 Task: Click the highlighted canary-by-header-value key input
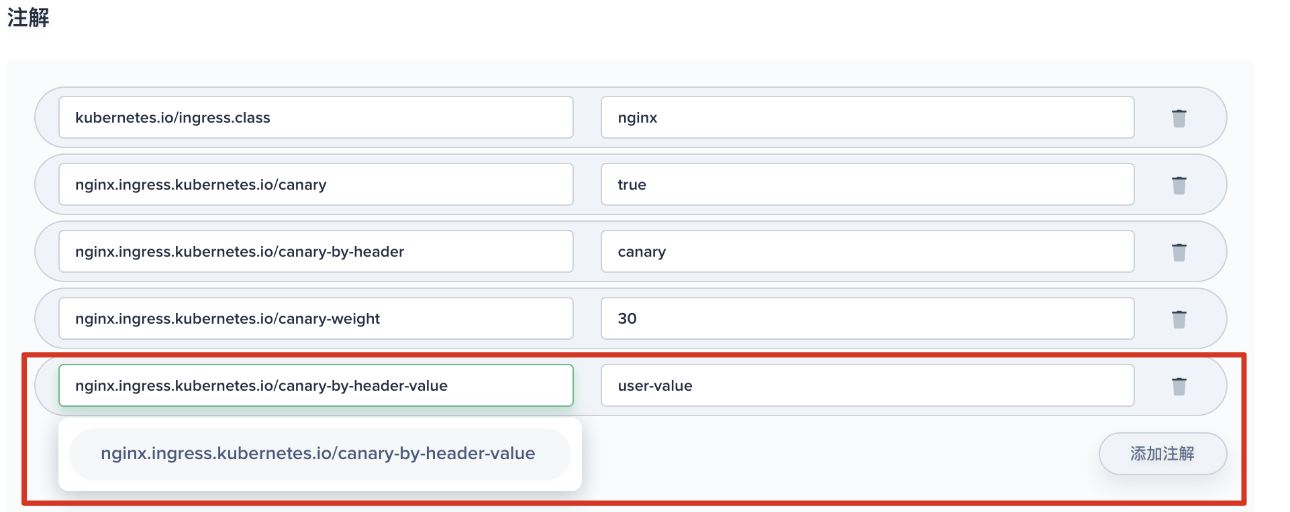click(x=315, y=385)
